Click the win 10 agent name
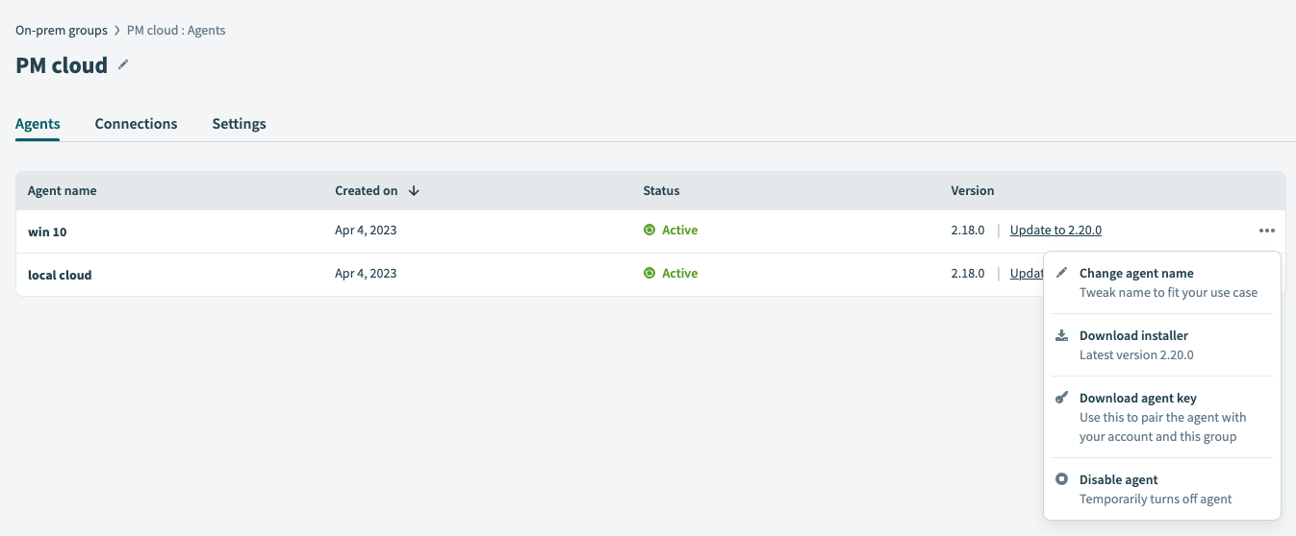Screen dimensions: 1296x536 coord(47,231)
